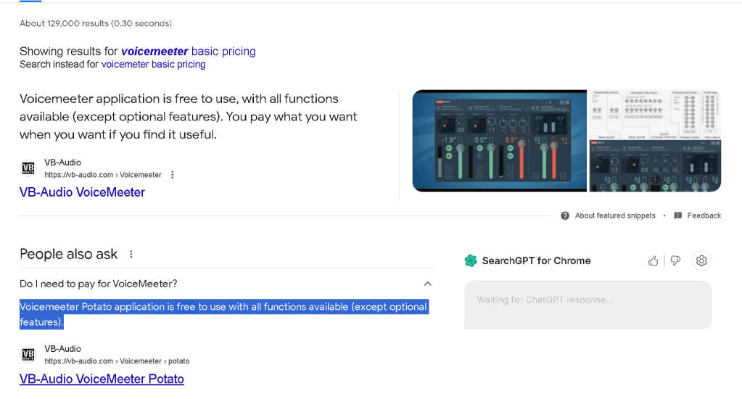Click the 'VB-Audio' site name above the Voicemeeter link
Screen dimensions: 742x399
[62, 163]
